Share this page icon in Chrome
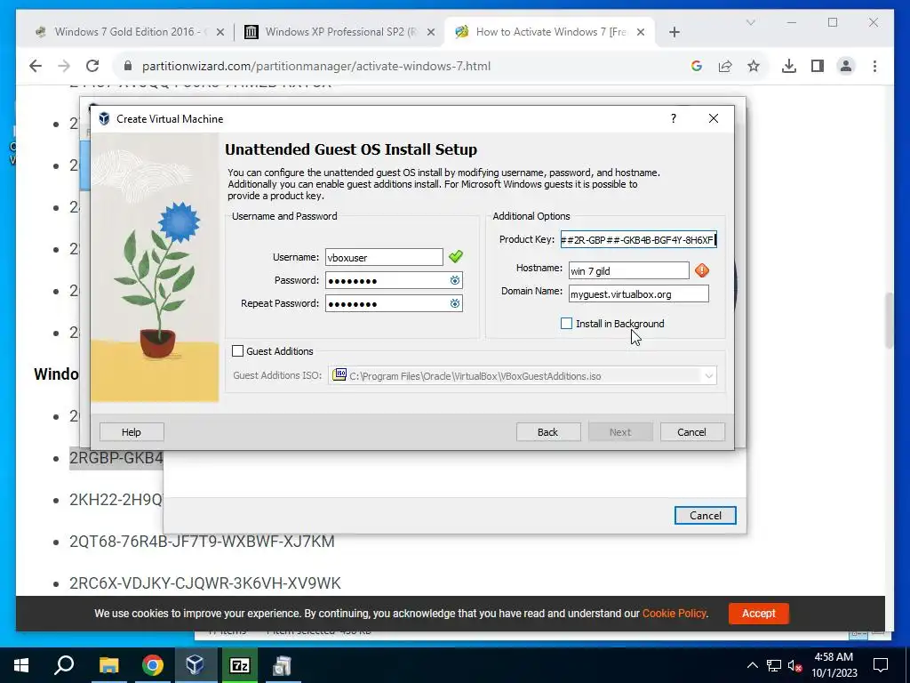 [725, 66]
